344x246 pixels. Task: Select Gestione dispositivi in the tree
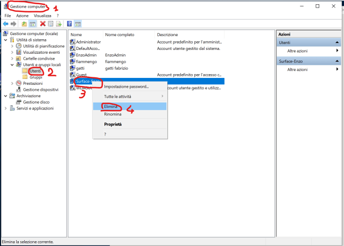[x=40, y=90]
